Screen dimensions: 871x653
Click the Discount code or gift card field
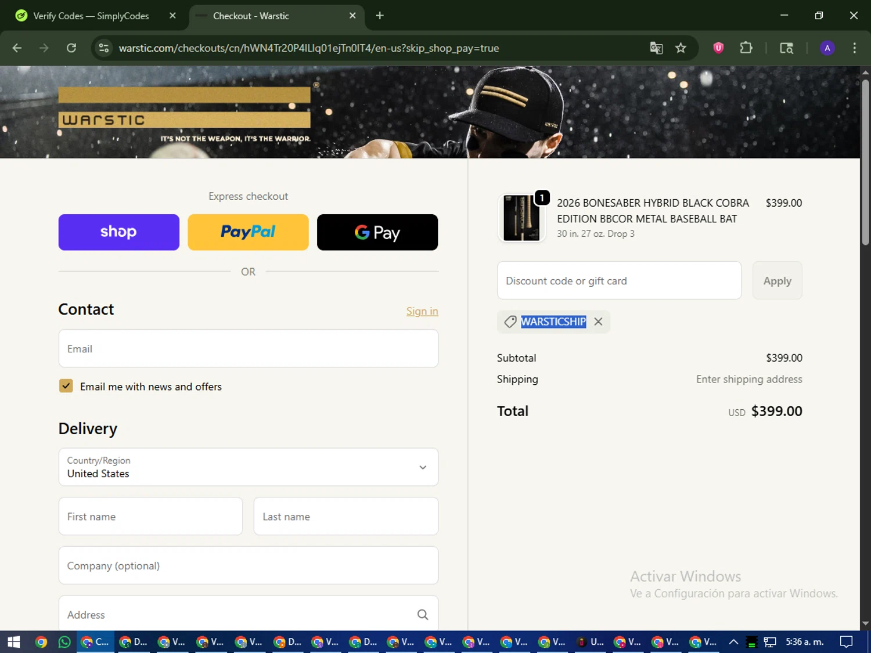point(619,280)
